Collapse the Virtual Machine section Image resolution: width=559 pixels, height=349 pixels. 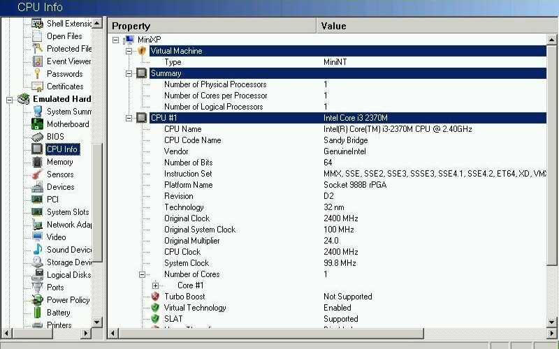(129, 51)
